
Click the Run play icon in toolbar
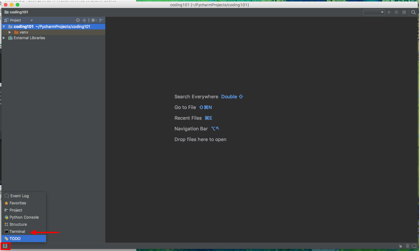389,12
